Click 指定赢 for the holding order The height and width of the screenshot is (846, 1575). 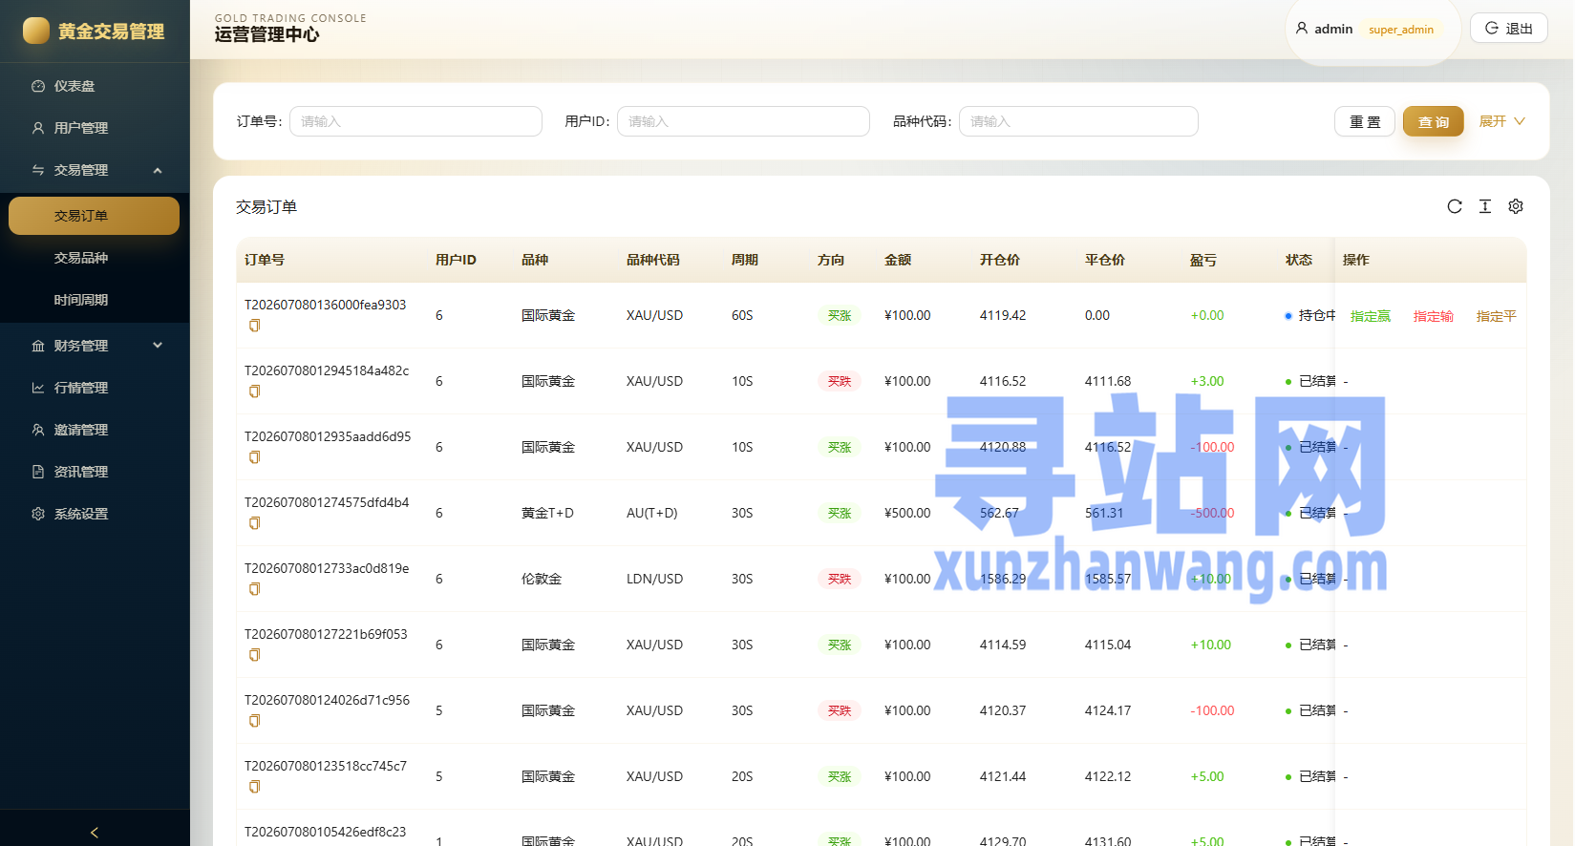click(x=1371, y=316)
